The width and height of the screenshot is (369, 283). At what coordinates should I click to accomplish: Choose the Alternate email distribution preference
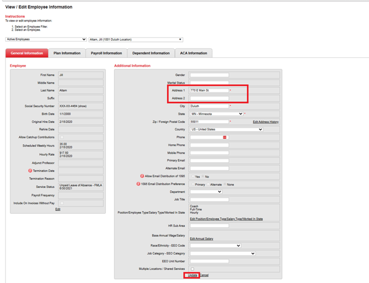208,184
